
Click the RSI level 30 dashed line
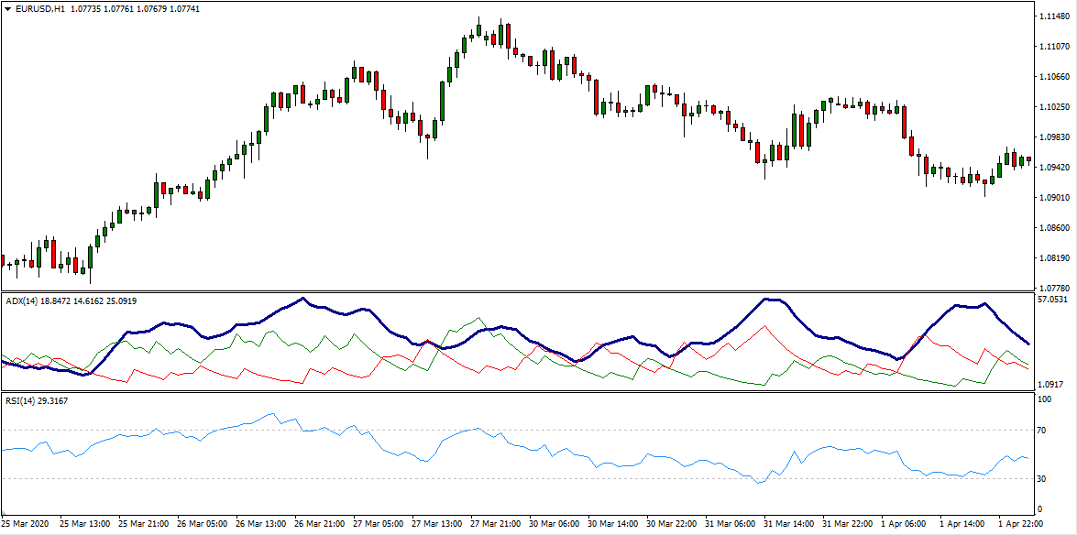[x=550, y=476]
